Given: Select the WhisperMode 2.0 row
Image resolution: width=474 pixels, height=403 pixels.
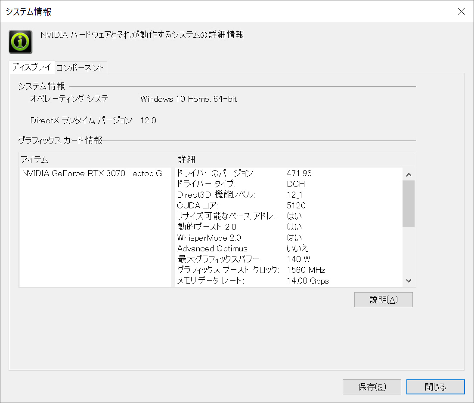Looking at the screenshot, I should pyautogui.click(x=289, y=238).
